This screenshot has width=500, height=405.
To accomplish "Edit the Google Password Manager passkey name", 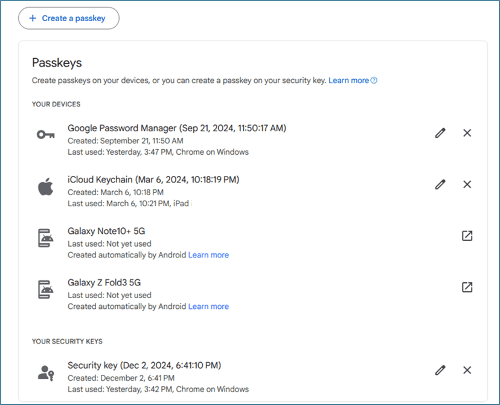I will point(440,133).
